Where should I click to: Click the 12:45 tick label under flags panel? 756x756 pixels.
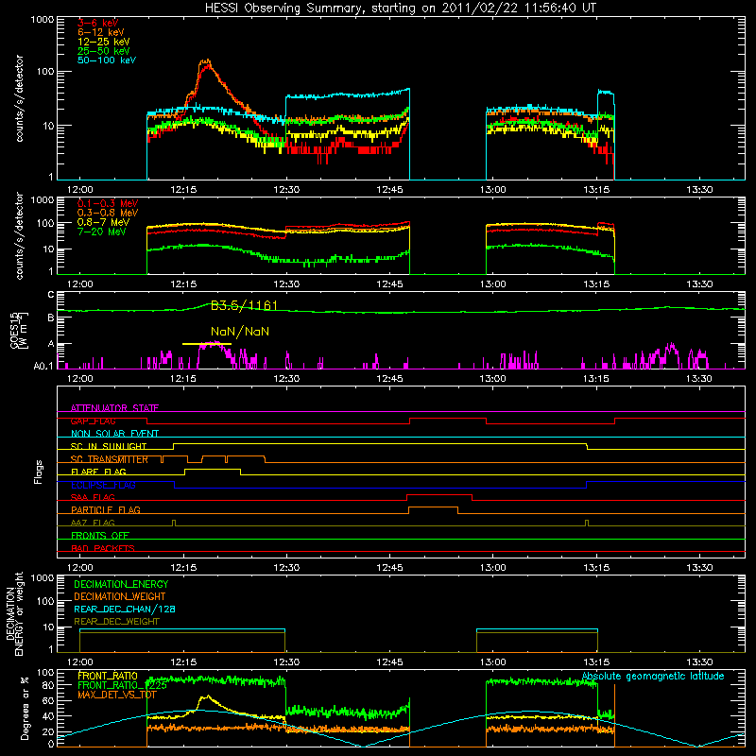(x=389, y=568)
